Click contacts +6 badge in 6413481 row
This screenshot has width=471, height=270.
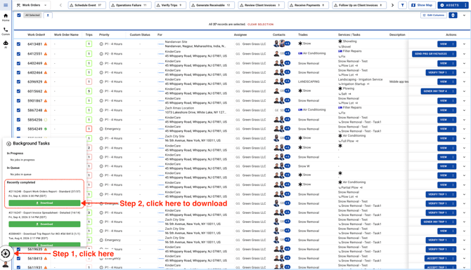click(x=288, y=43)
